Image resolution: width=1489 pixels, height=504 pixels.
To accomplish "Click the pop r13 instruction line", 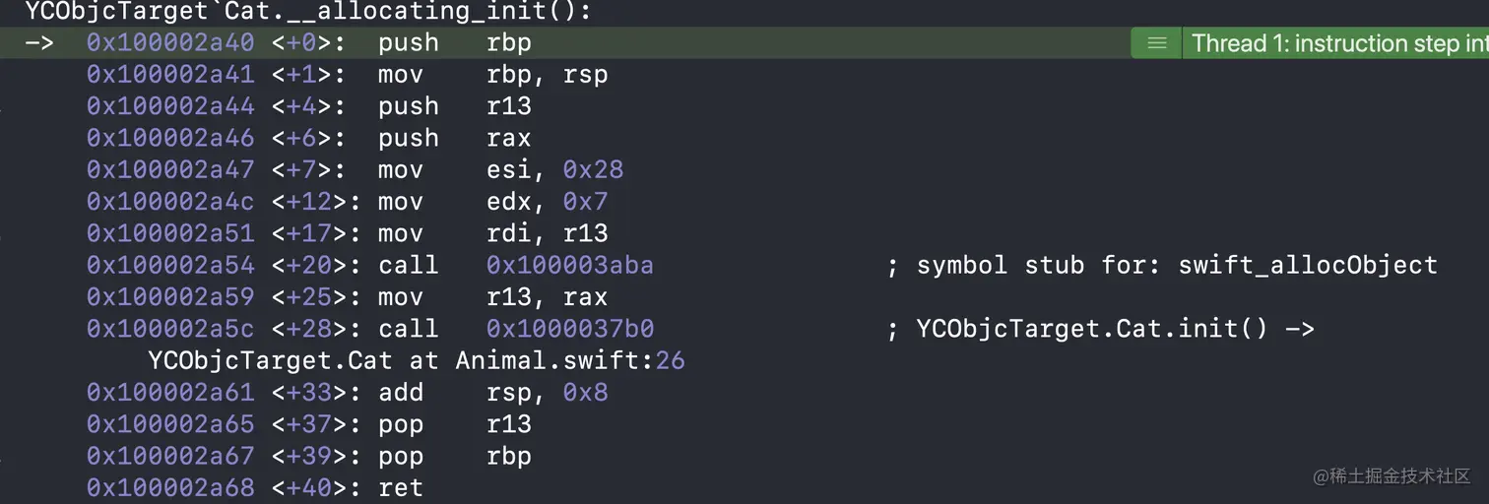I will (454, 424).
